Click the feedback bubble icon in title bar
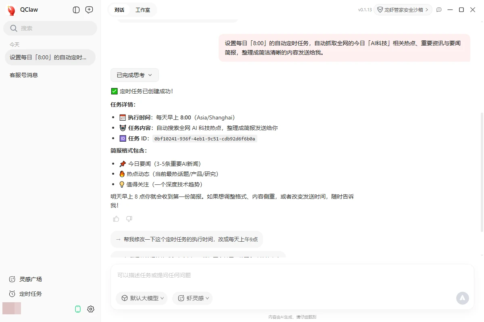 tap(439, 10)
